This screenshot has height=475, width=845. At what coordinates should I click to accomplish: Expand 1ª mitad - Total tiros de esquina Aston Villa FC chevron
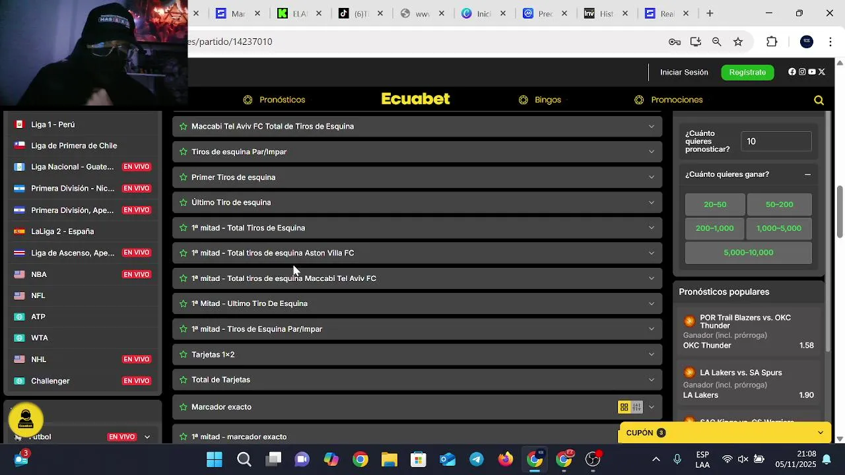tap(652, 253)
